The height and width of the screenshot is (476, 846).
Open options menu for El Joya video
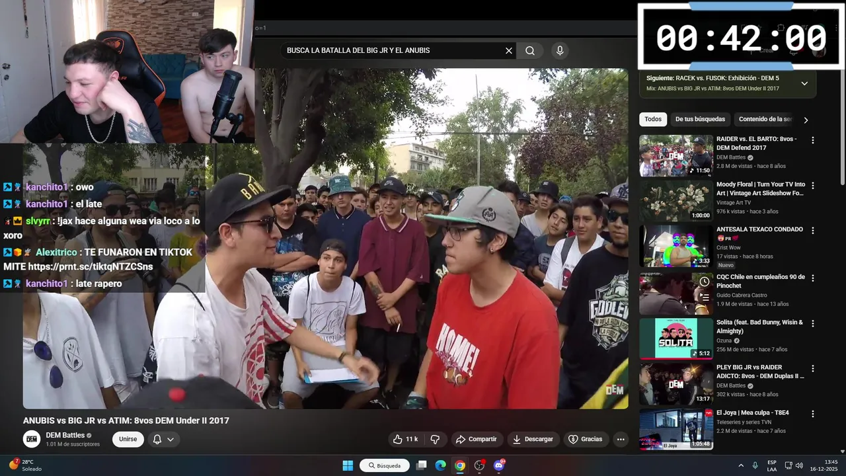813,414
